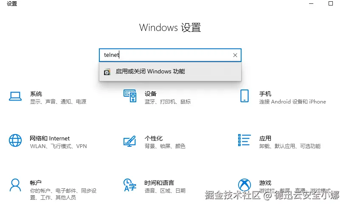
Task: Click the 设备 keyboard and speaker icon
Action: 130,96
